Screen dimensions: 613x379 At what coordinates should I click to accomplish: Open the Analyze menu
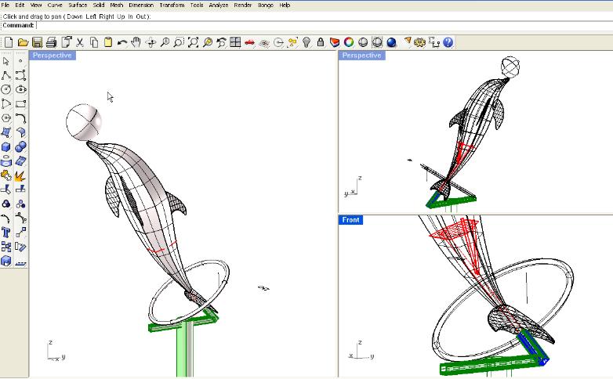tap(219, 5)
